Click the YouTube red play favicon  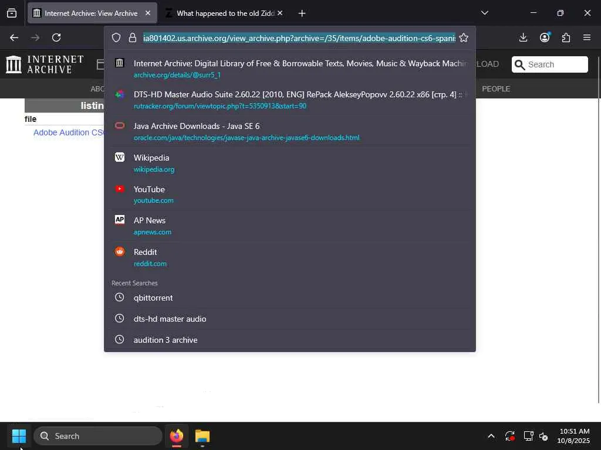coord(120,189)
